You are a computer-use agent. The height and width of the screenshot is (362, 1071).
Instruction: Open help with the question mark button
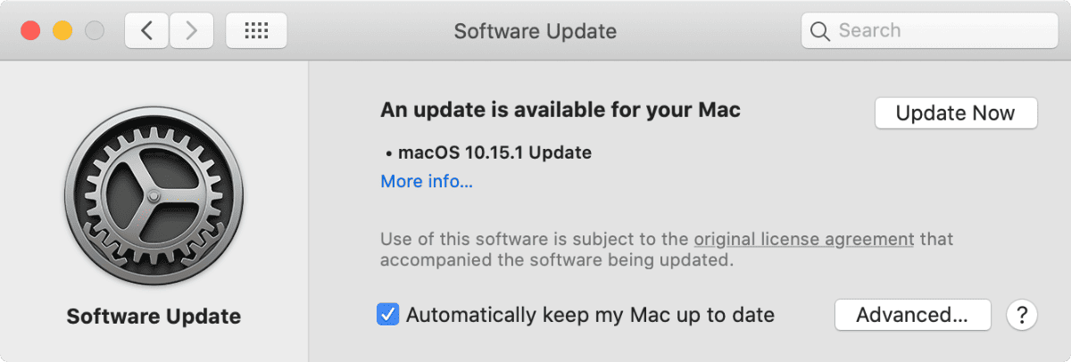[x=1021, y=315]
